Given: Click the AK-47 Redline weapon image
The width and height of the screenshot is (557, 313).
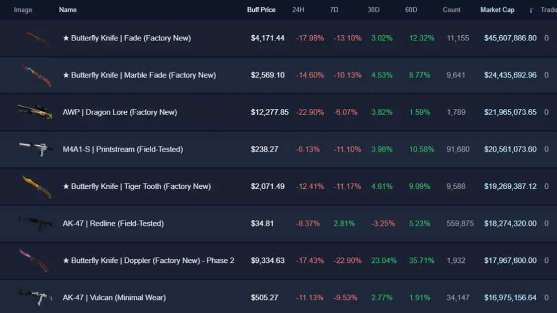Looking at the screenshot, I should pos(35,223).
